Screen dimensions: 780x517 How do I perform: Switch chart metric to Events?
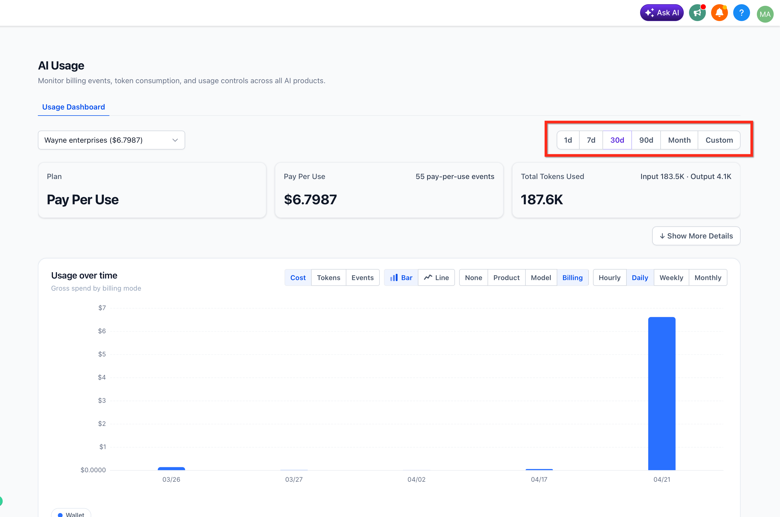pyautogui.click(x=362, y=278)
